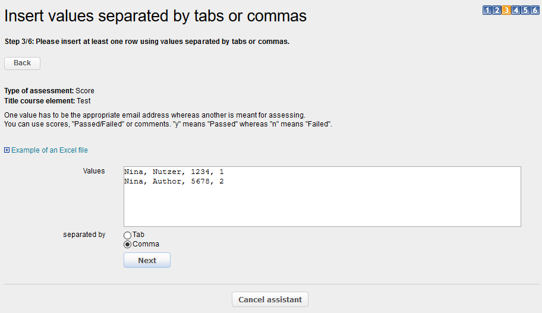Click the highlighted step 3 indicator
The height and width of the screenshot is (313, 542).
[x=506, y=10]
